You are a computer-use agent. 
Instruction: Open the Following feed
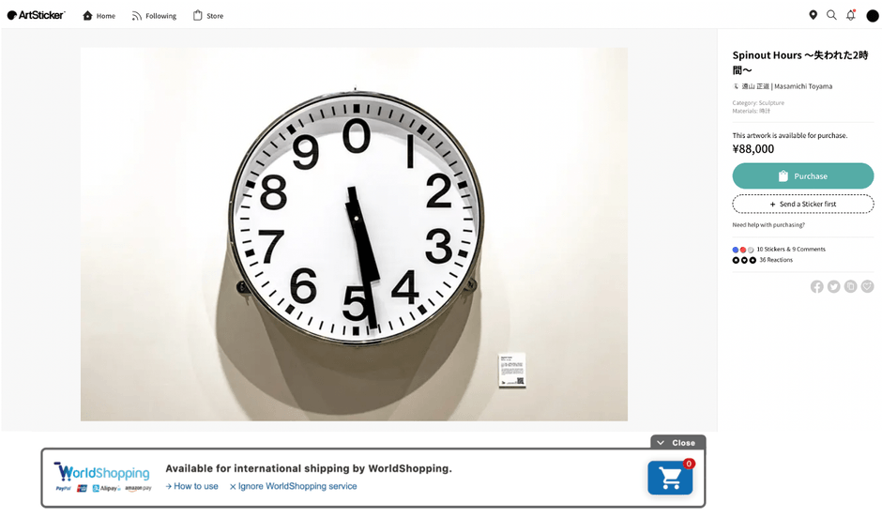pos(154,16)
